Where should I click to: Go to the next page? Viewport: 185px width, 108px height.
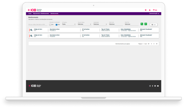click(x=154, y=44)
